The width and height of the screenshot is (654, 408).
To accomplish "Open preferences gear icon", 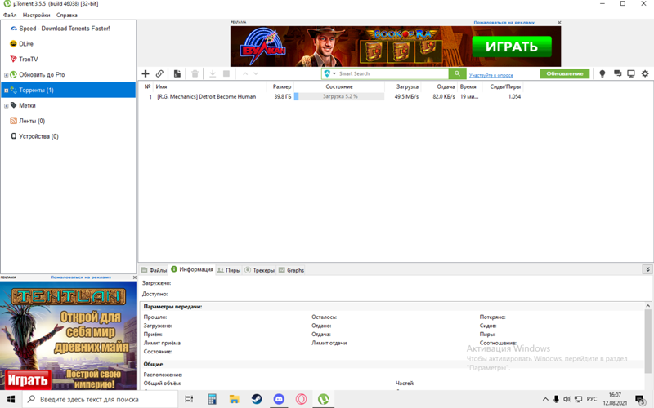I will [x=645, y=73].
